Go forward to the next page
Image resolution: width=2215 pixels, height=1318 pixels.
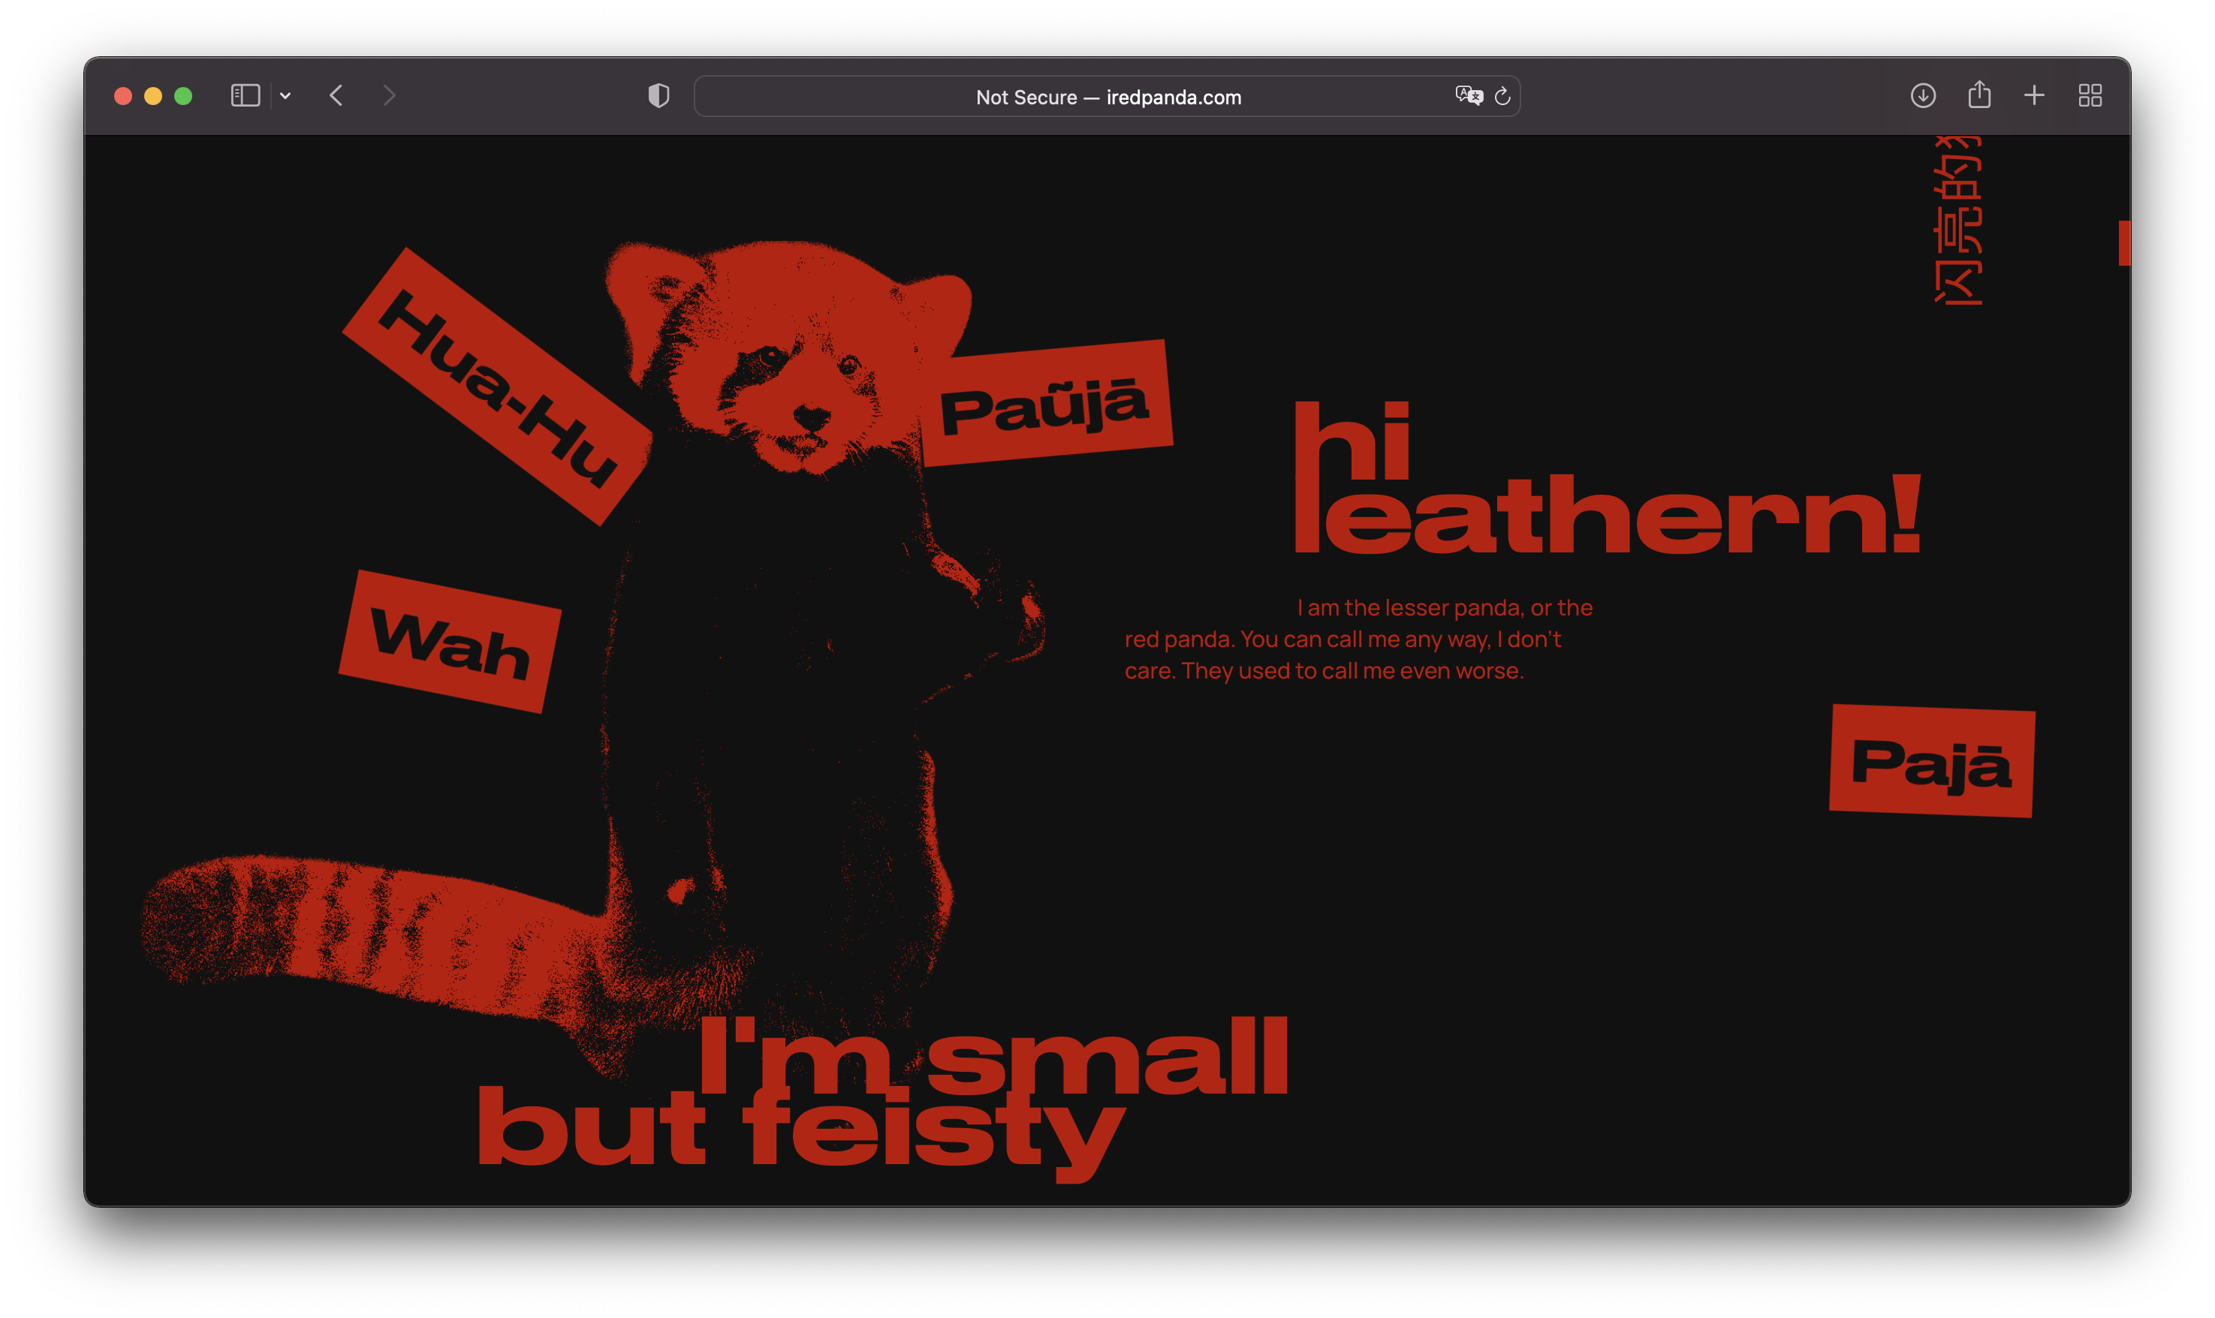click(389, 96)
